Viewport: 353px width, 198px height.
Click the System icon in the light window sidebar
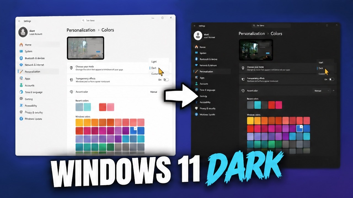click(21, 51)
